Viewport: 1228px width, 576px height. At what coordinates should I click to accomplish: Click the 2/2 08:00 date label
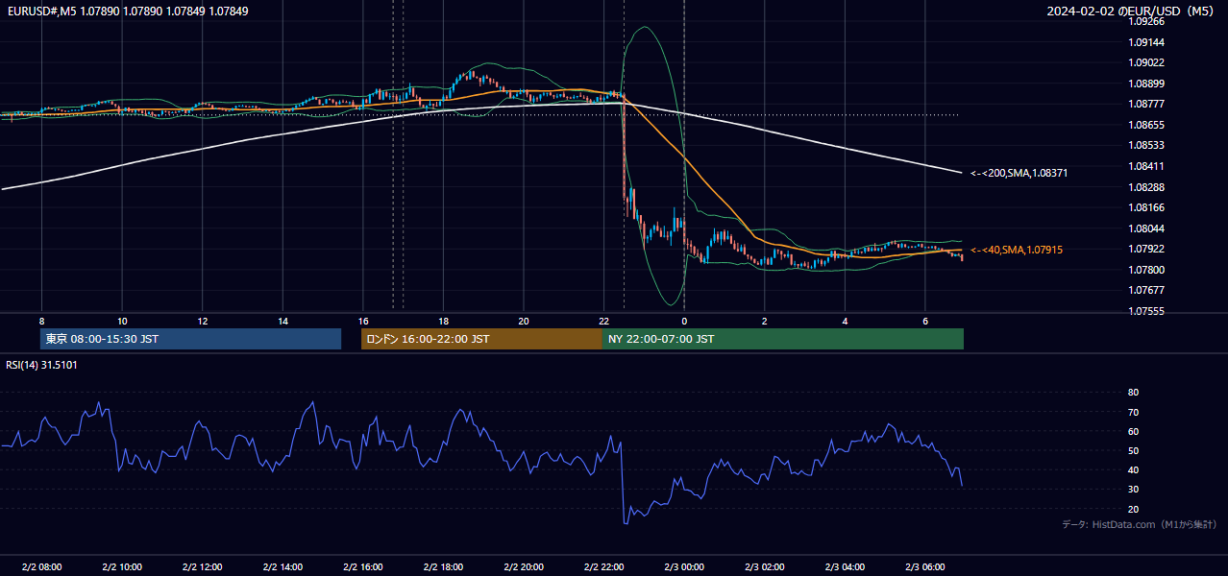pyautogui.click(x=41, y=566)
